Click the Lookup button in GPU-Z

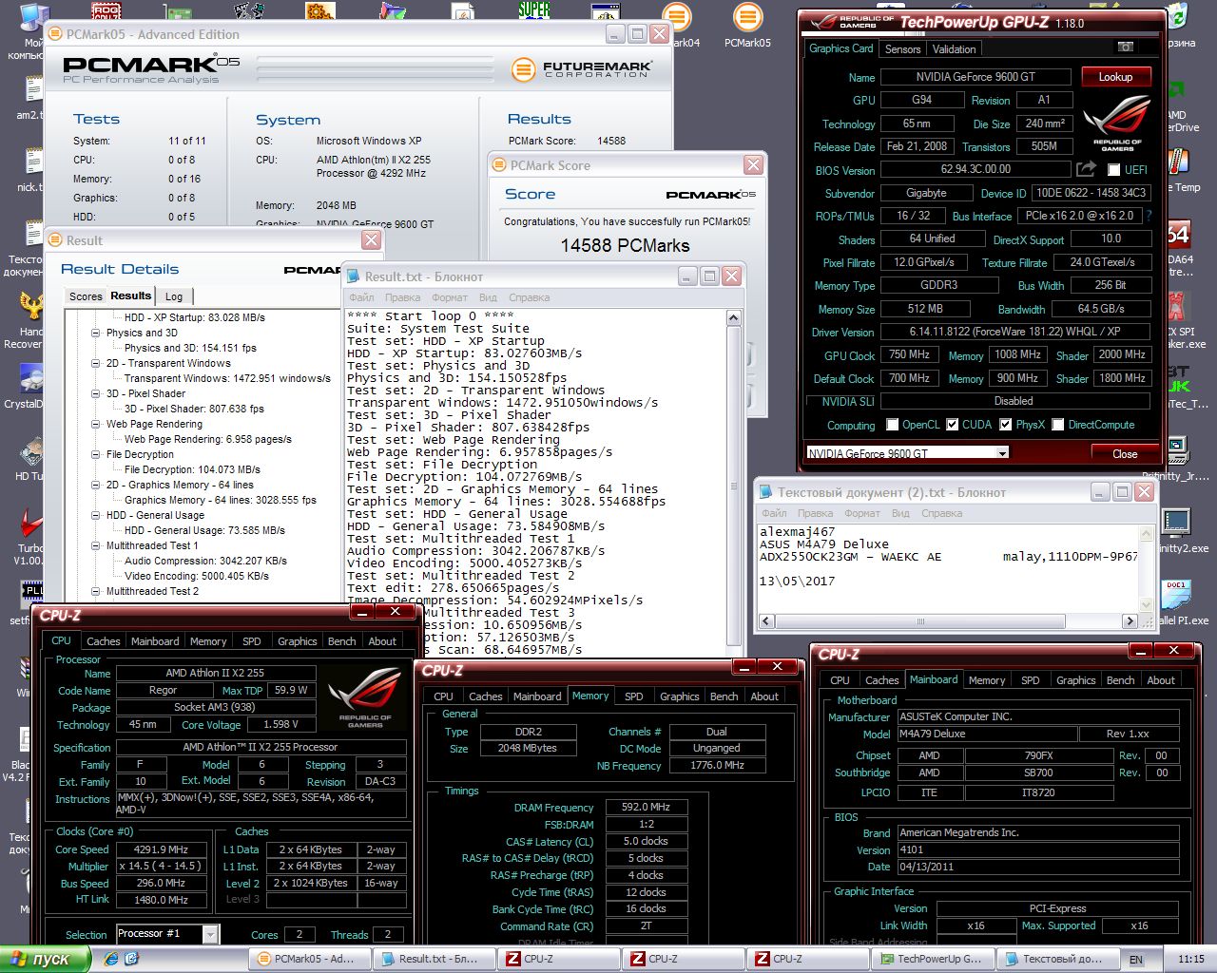coord(1115,77)
